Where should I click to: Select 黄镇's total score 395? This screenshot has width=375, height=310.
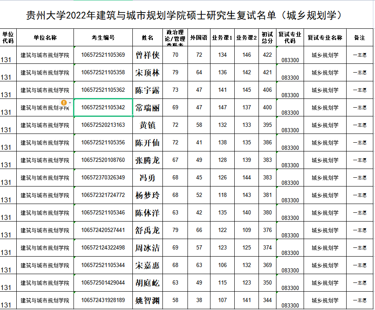click(267, 125)
